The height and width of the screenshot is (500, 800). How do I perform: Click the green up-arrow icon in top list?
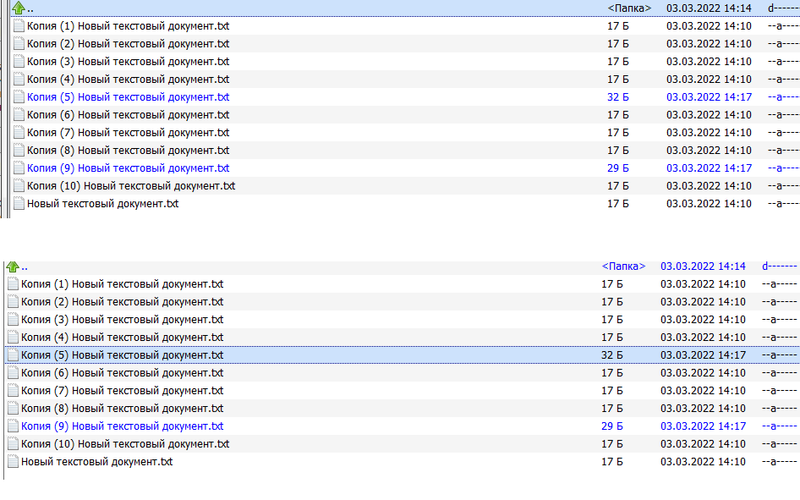click(19, 8)
